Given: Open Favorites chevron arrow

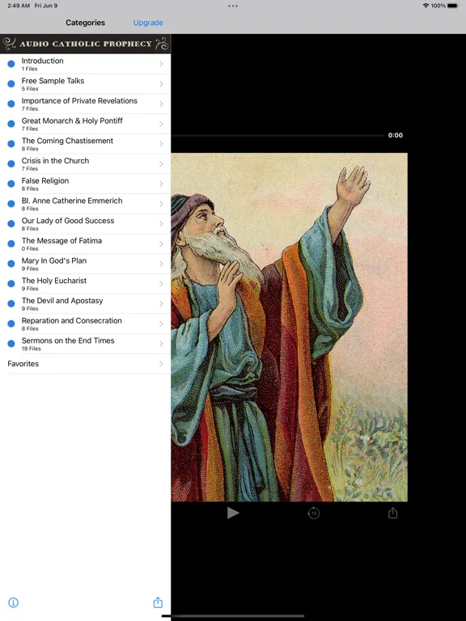Looking at the screenshot, I should 161,364.
